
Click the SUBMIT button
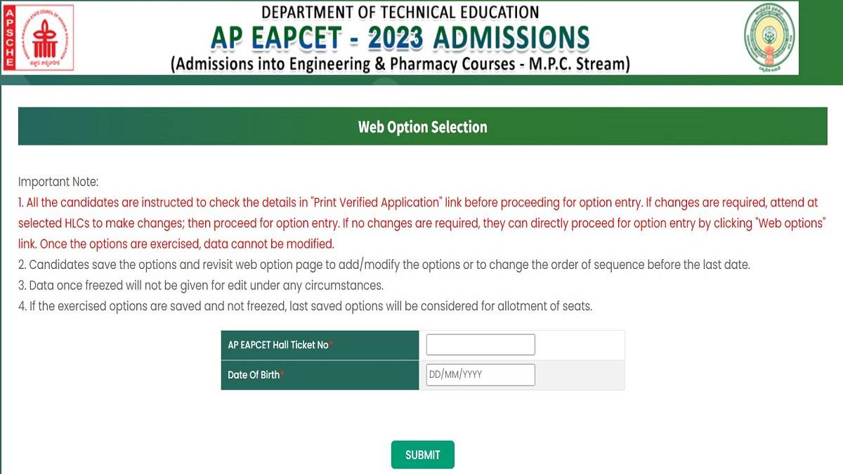422,454
